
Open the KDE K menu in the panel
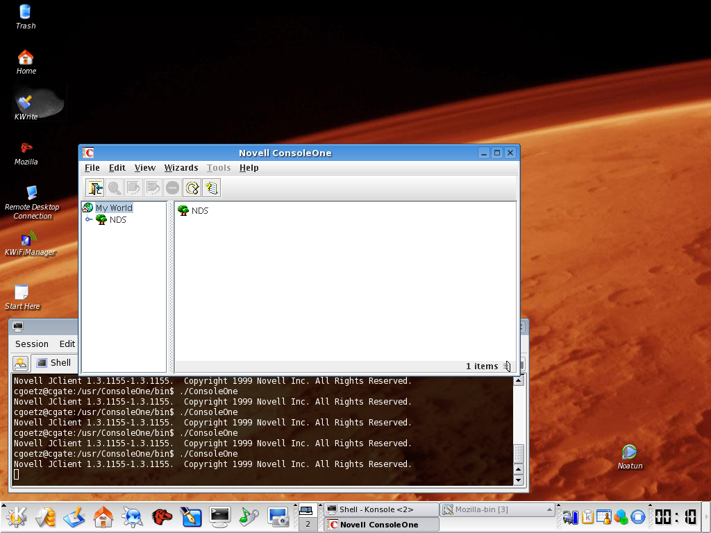pos(17,517)
